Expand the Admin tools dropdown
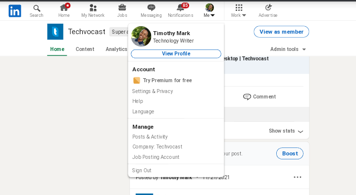The width and height of the screenshot is (356, 195). (x=288, y=49)
